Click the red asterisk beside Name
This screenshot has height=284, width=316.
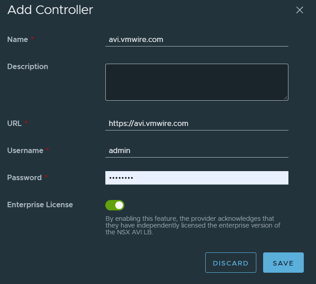tap(33, 39)
